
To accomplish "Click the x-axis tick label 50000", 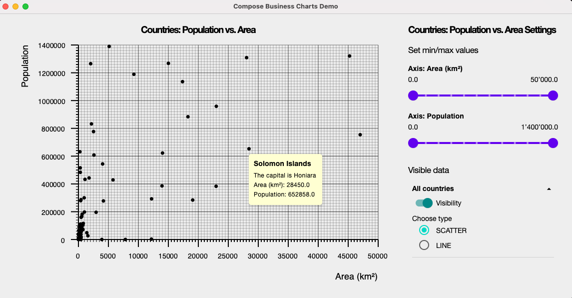I will (x=377, y=256).
